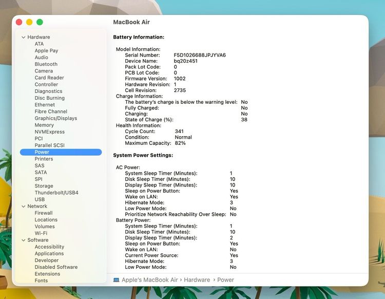The width and height of the screenshot is (385, 299).
Task: Click Firmware Version value 1002
Action: point(180,79)
